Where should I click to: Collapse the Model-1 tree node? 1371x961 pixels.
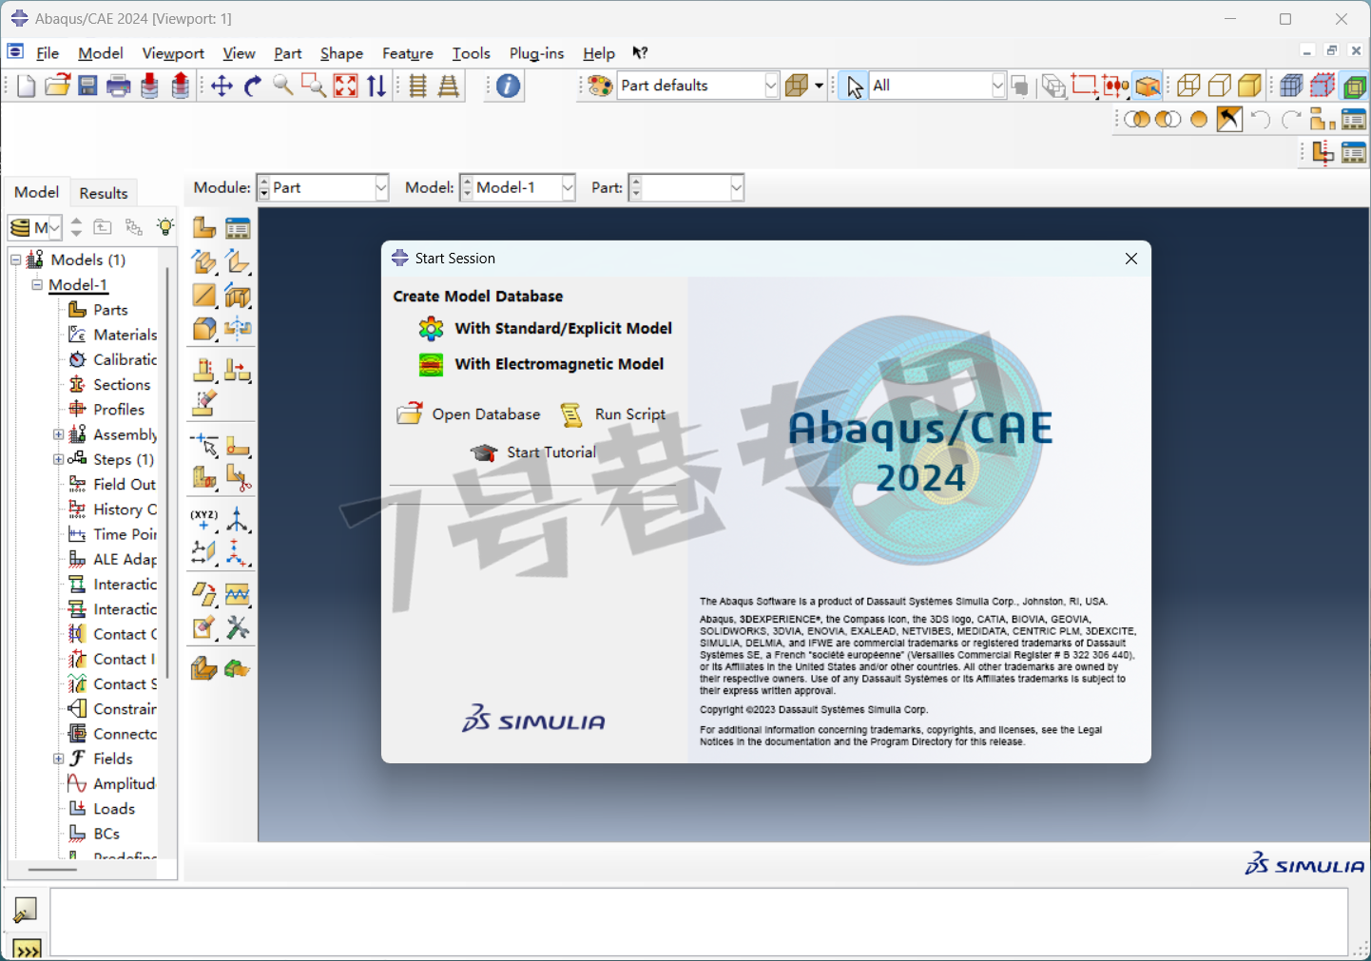(x=37, y=284)
